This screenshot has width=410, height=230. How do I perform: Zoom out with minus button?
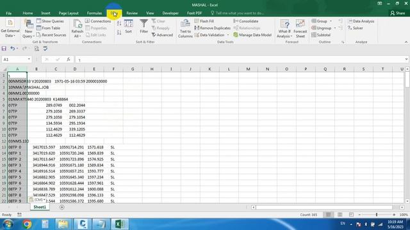coord(359,215)
